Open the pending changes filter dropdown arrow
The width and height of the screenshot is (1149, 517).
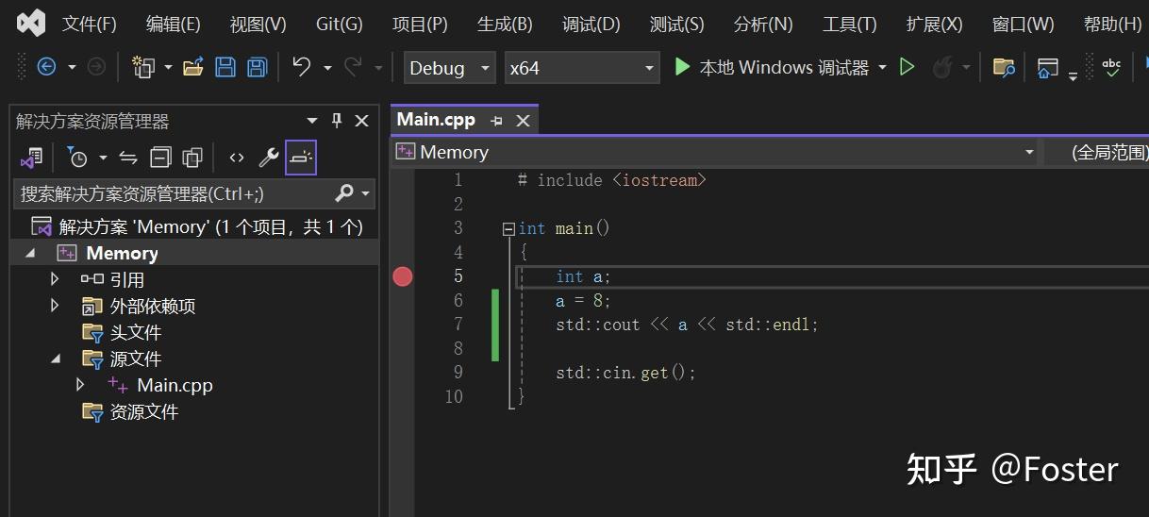tap(103, 158)
